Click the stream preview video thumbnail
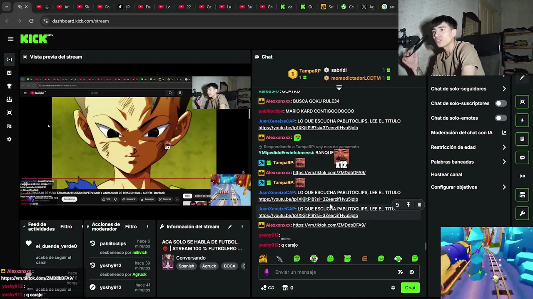 (135, 141)
